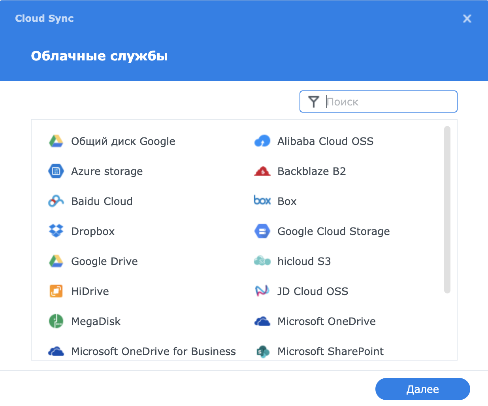488x406 pixels.
Task: Choose the Backblaze B2 flame icon
Action: [262, 171]
